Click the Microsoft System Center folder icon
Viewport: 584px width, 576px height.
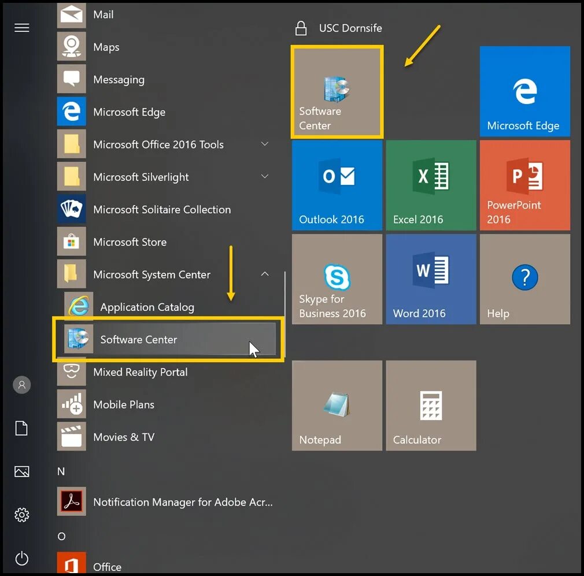click(x=71, y=274)
